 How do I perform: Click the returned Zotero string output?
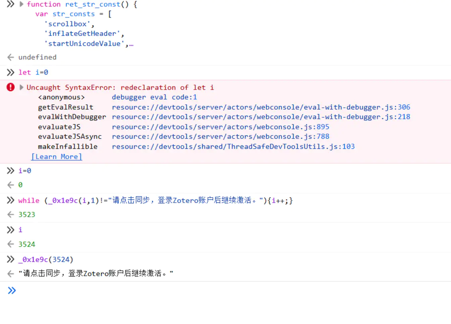coord(96,274)
